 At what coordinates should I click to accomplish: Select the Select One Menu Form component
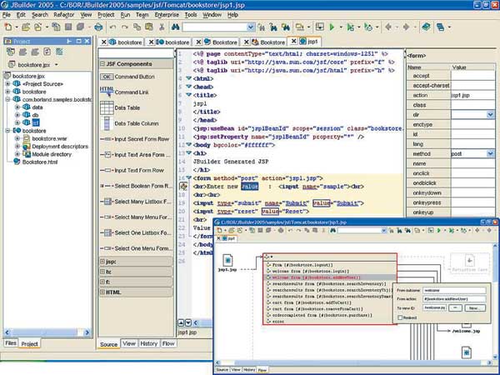[136, 248]
